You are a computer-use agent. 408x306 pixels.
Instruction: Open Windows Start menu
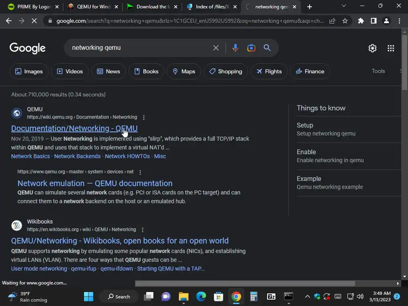[x=88, y=296]
